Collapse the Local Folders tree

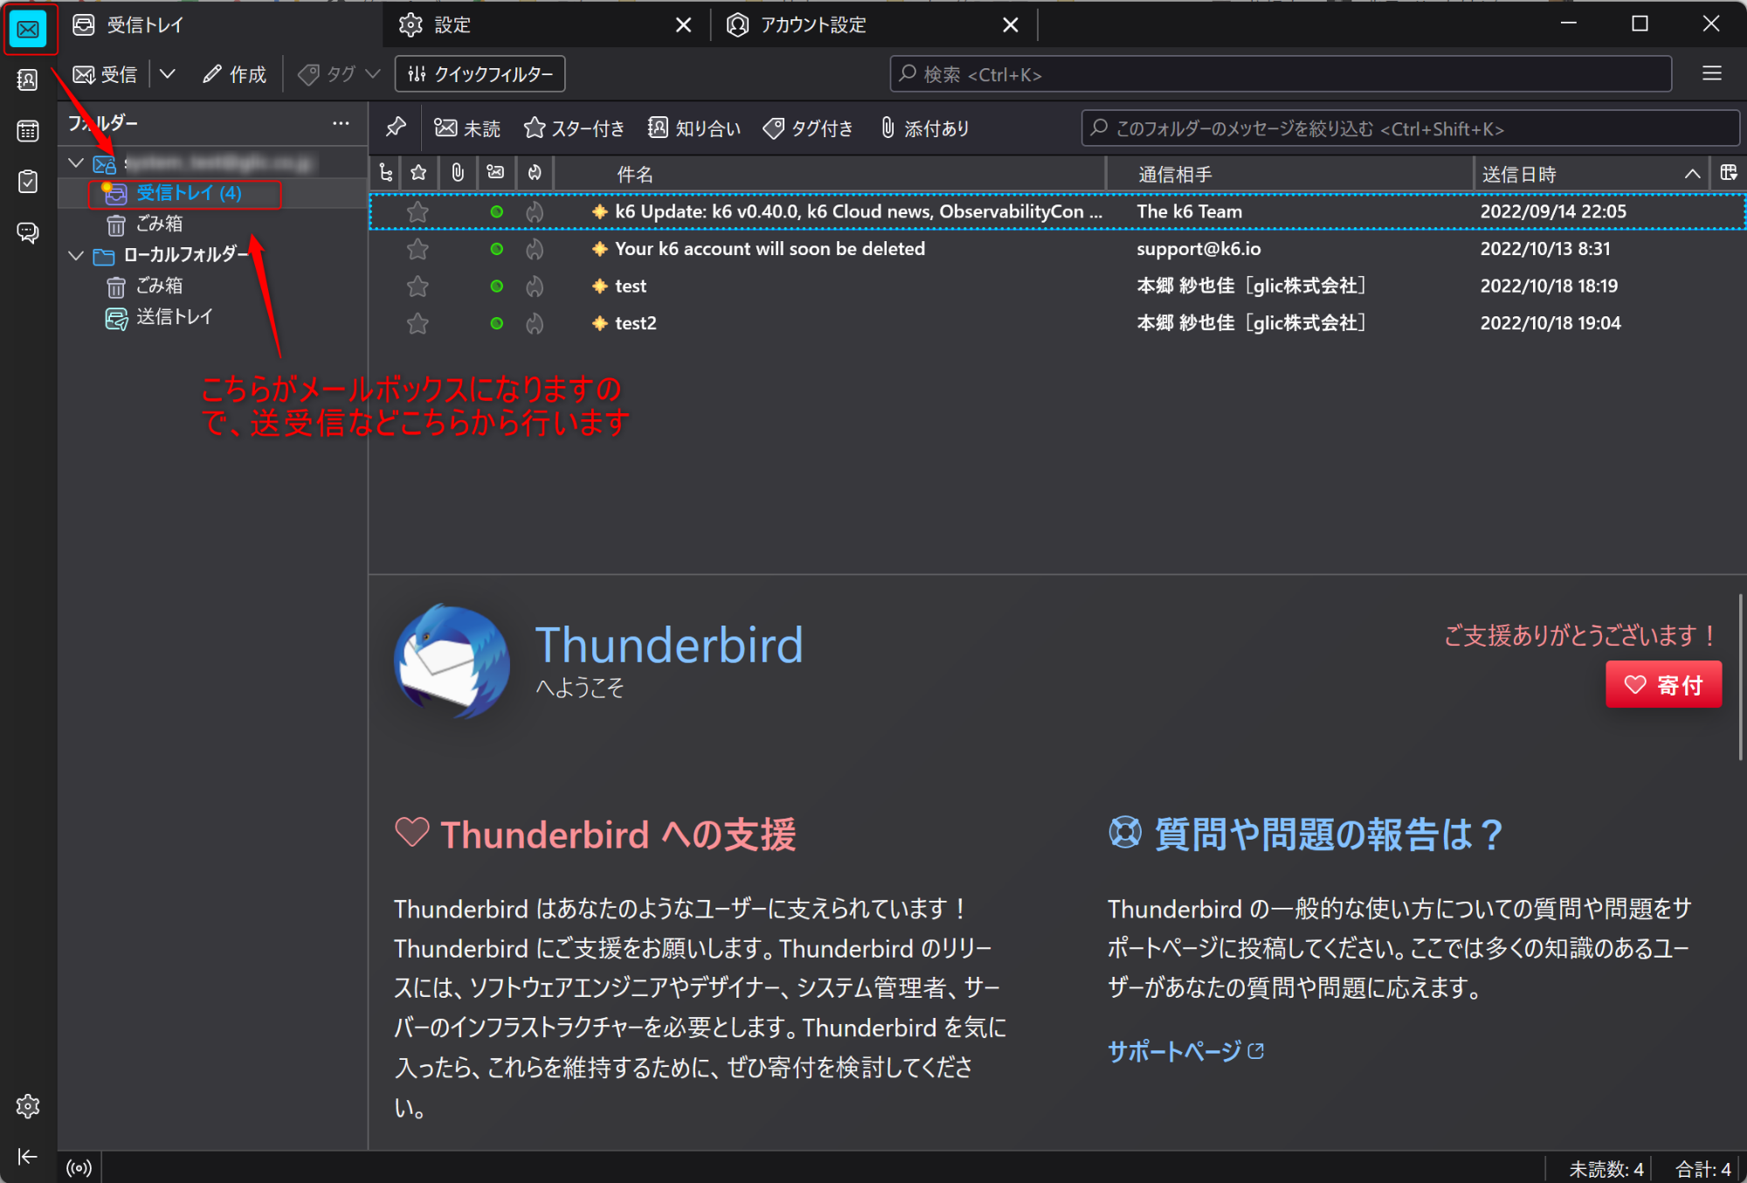[x=76, y=255]
